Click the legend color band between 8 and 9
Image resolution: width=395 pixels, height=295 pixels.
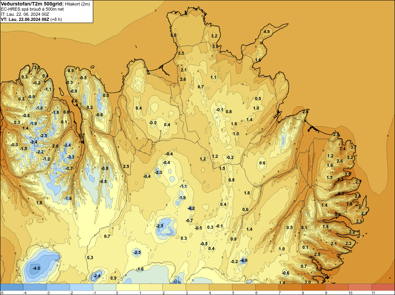pos(314,287)
